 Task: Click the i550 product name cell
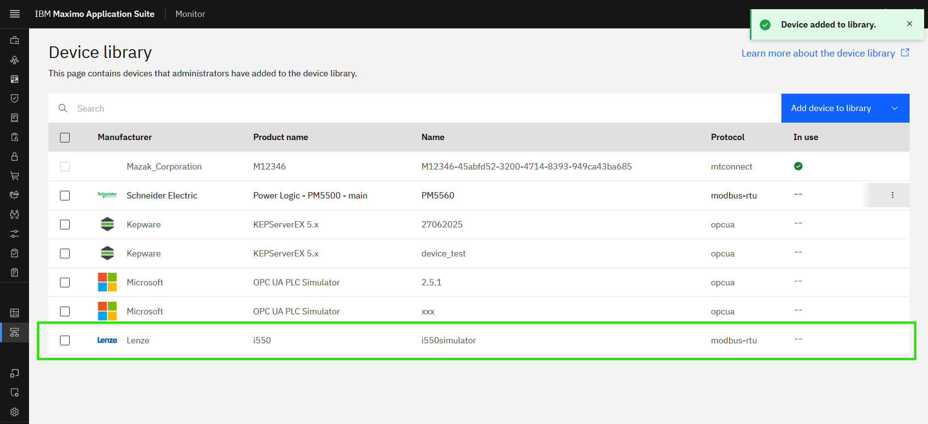tap(262, 340)
